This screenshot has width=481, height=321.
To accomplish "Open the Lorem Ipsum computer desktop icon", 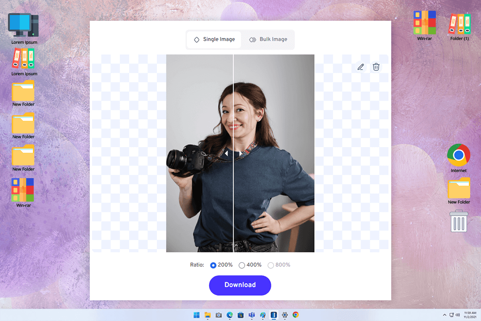I will pyautogui.click(x=24, y=29).
